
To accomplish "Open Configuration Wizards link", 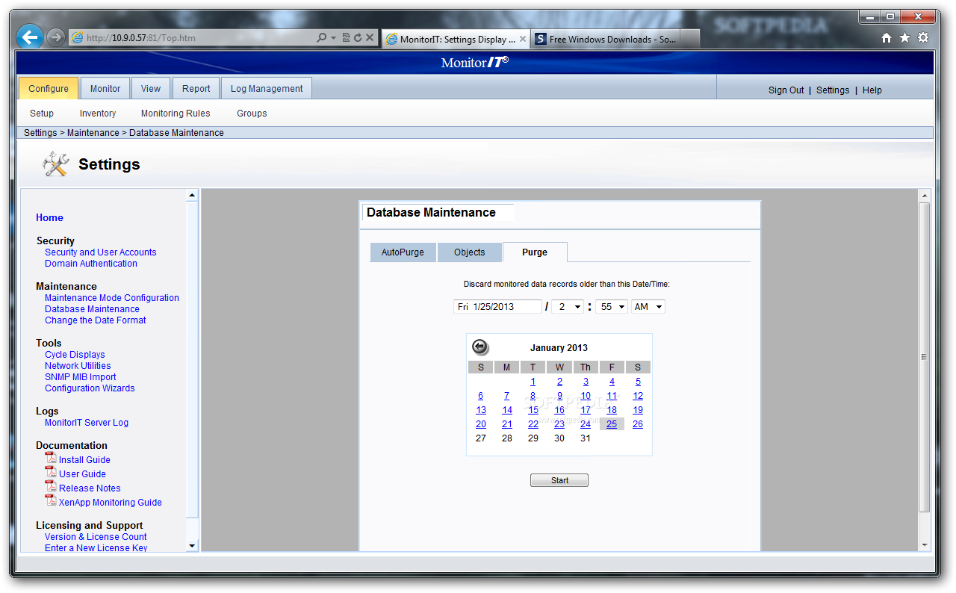I will pyautogui.click(x=90, y=388).
